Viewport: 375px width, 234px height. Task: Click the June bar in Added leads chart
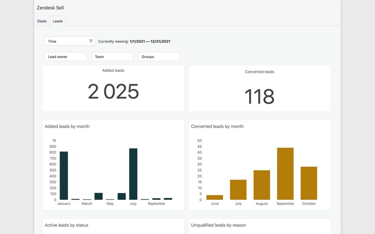coord(122,196)
